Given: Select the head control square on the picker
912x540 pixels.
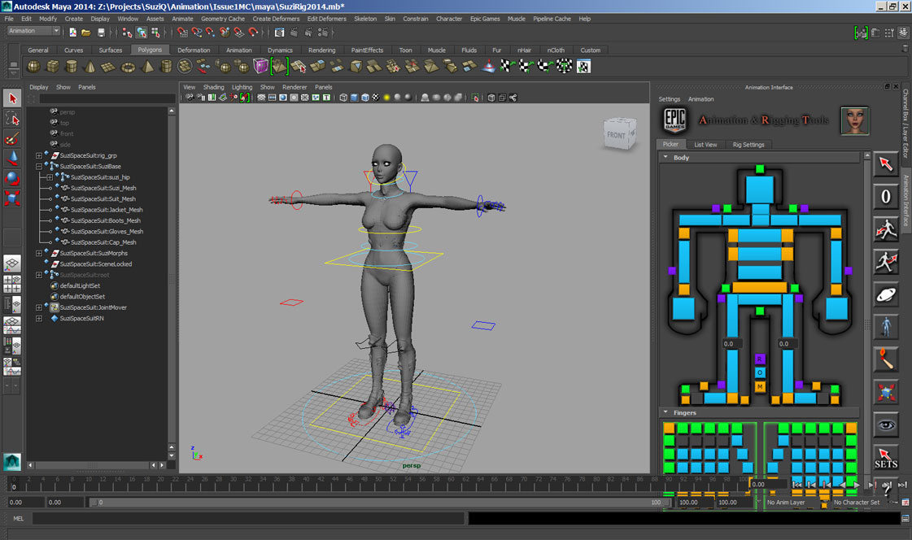Looking at the screenshot, I should coord(760,189).
